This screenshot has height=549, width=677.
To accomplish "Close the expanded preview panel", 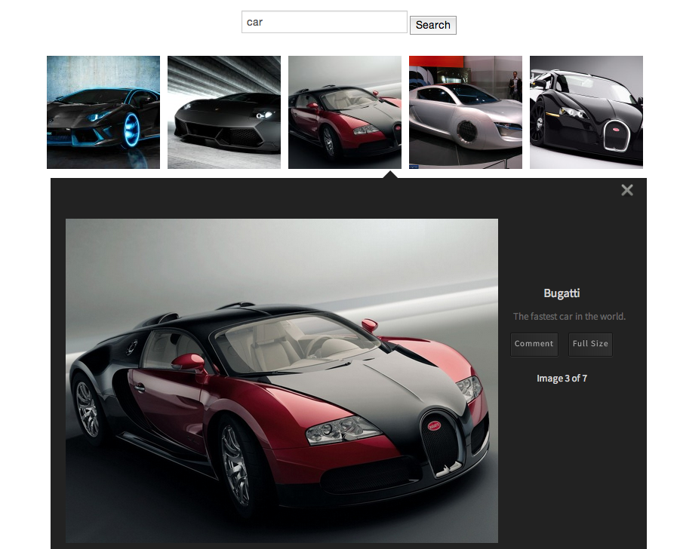I will click(x=627, y=190).
